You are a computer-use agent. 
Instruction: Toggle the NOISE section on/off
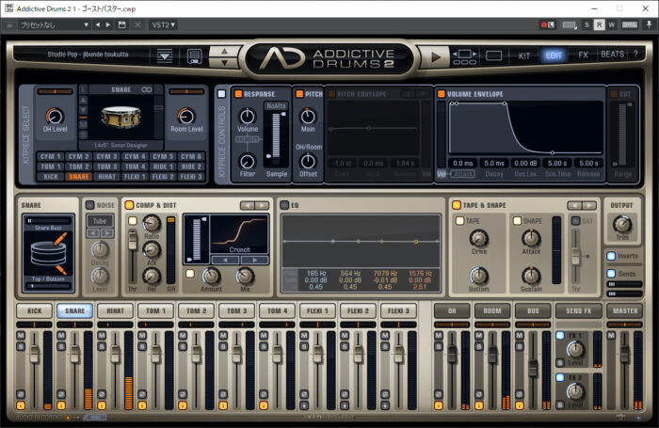click(90, 205)
